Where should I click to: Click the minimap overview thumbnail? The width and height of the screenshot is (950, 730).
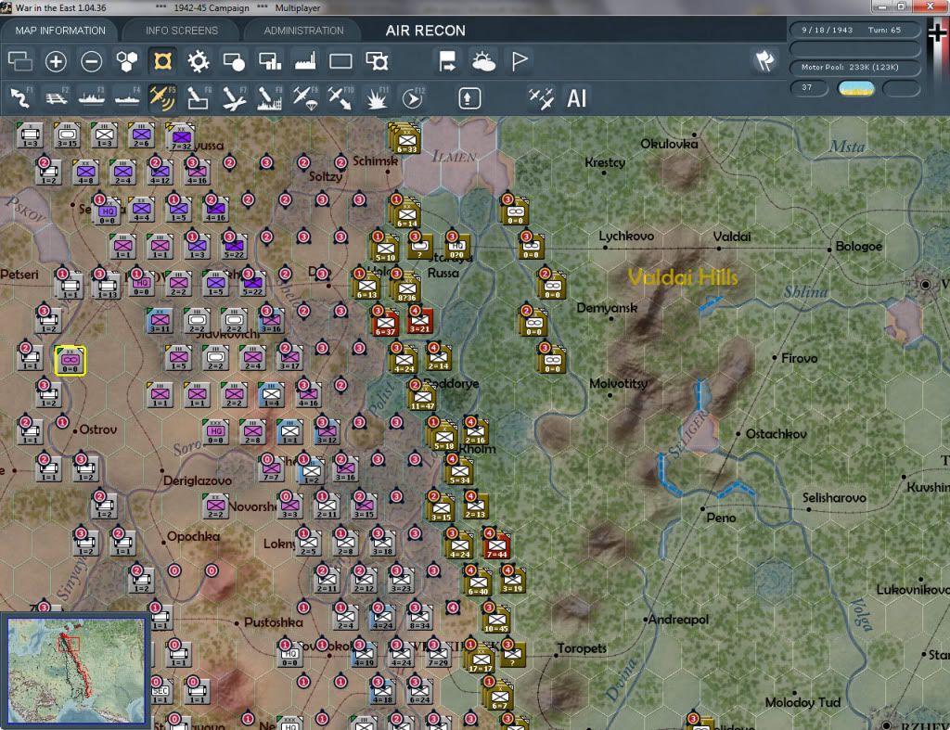pos(76,671)
